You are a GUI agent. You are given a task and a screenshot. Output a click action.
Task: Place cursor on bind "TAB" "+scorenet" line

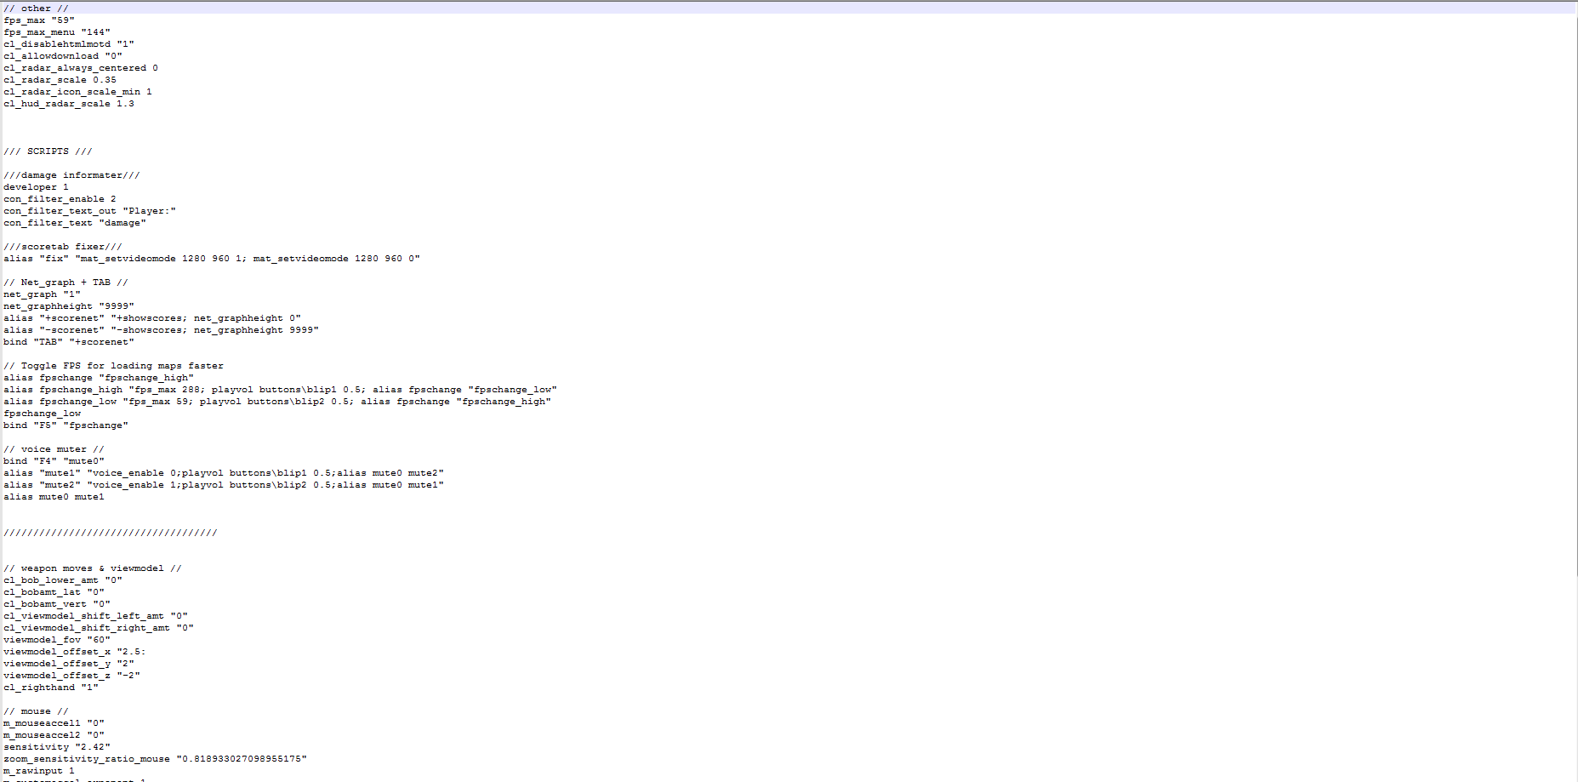click(x=69, y=342)
